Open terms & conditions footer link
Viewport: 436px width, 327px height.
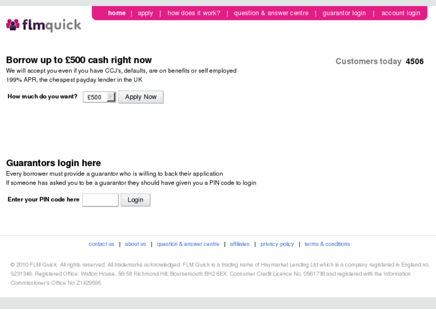(x=327, y=244)
